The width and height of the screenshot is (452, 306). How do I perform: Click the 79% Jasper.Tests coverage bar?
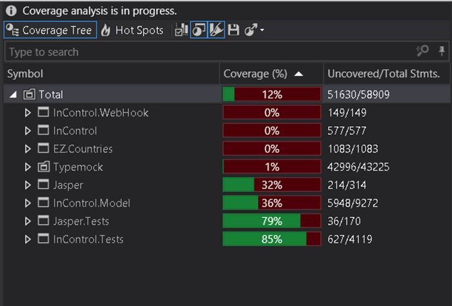[x=272, y=222]
